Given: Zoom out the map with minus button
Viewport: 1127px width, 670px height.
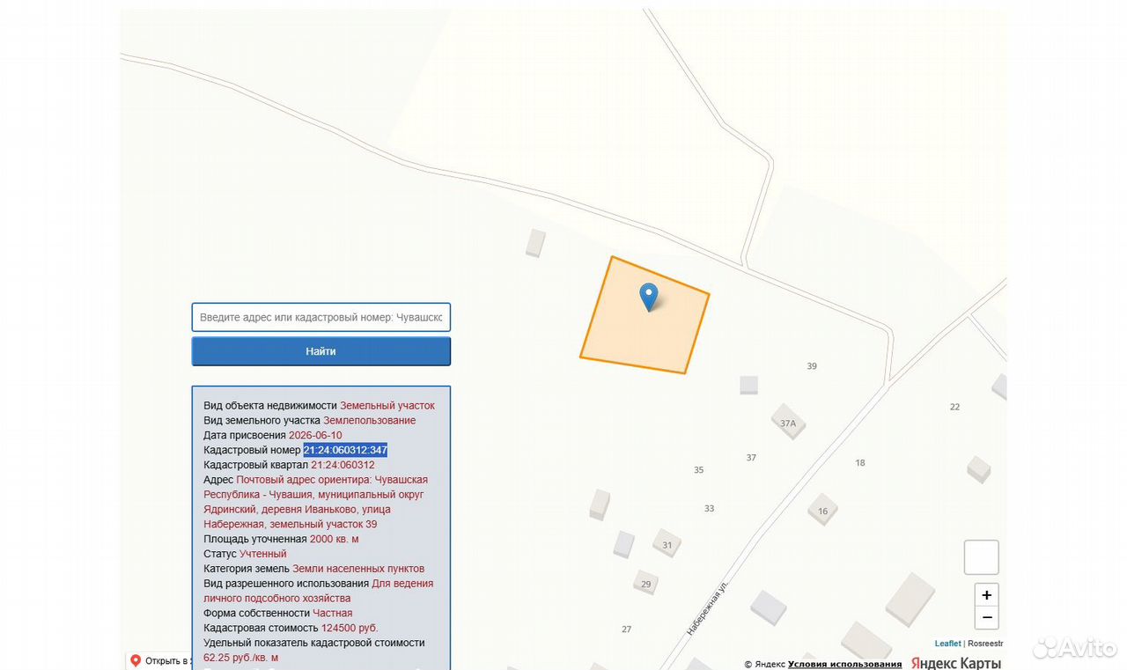Looking at the screenshot, I should point(987,618).
